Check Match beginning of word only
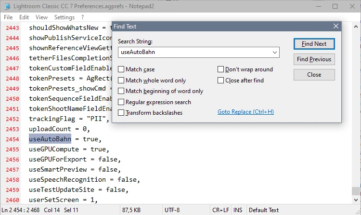This screenshot has width=361, height=215. (x=121, y=91)
